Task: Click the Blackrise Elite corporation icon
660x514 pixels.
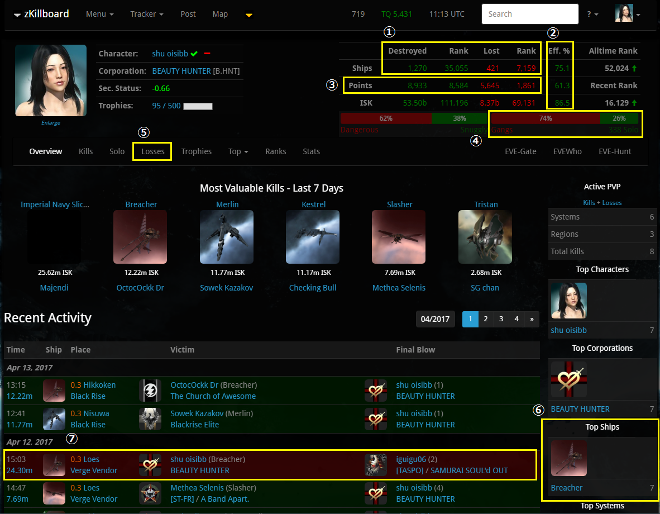Action: tap(150, 419)
